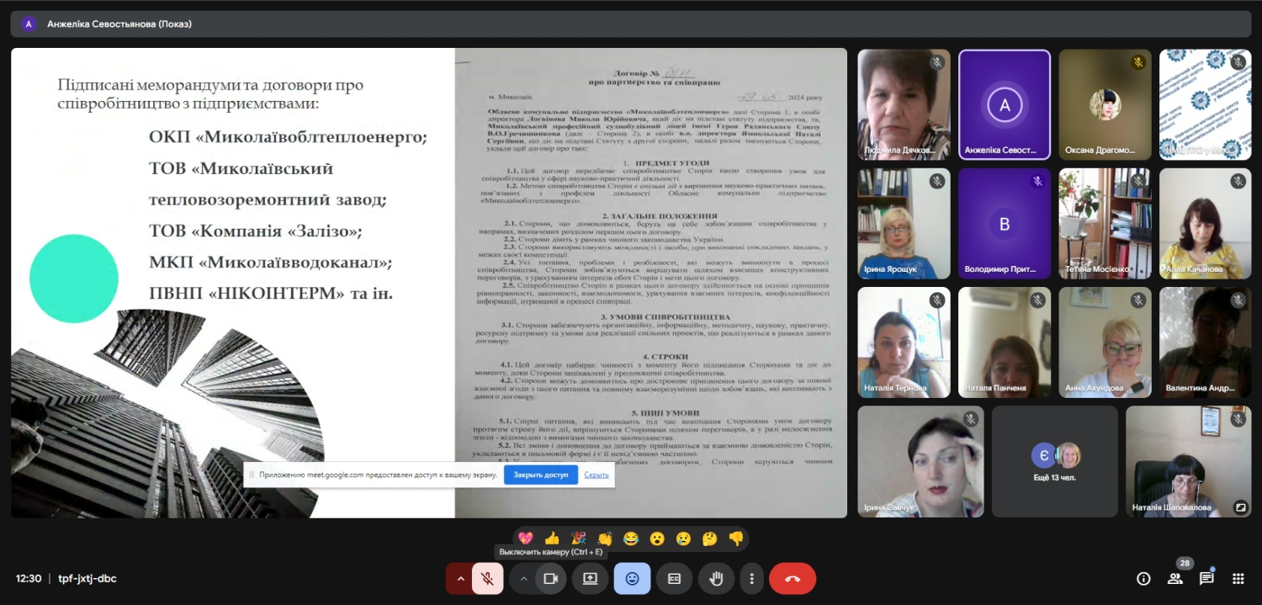Image resolution: width=1262 pixels, height=605 pixels.
Task: Send the thinking face reaction
Action: (709, 539)
